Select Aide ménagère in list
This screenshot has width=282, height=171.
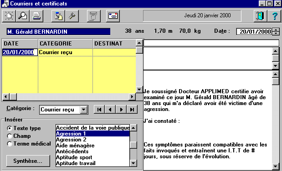[92, 146]
